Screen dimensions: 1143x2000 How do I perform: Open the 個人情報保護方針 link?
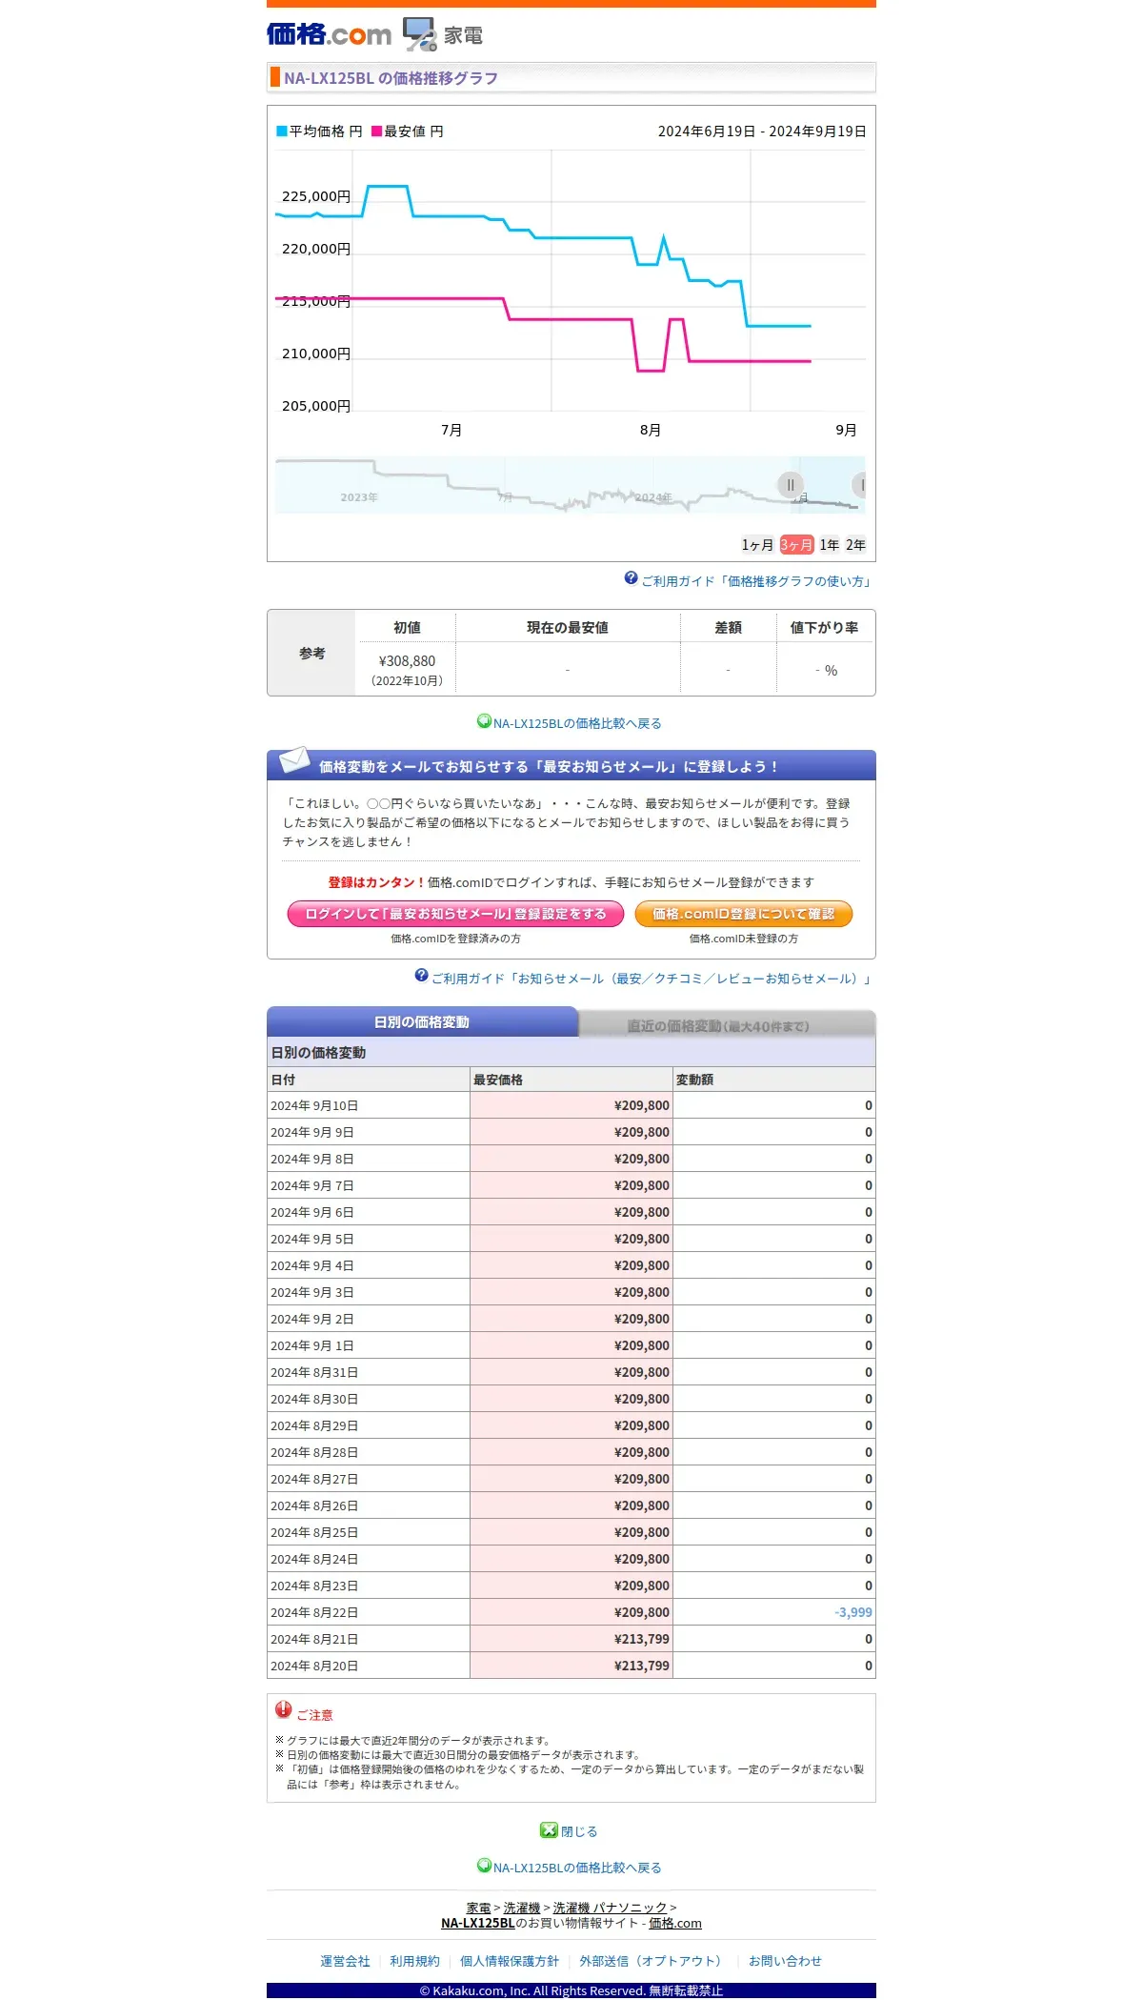(x=510, y=1961)
